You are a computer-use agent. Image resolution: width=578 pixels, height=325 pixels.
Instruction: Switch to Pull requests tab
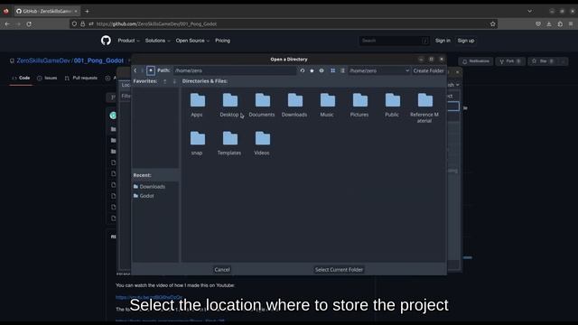81,78
